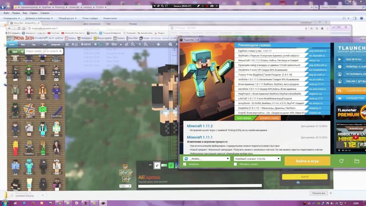The image size is (366, 206).
Task: Click Nova Skin move cross-arrows icon
Action: [158, 44]
